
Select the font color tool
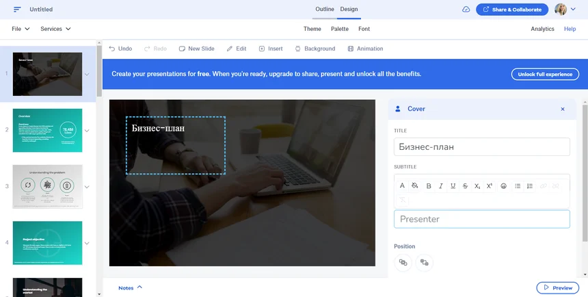402,185
